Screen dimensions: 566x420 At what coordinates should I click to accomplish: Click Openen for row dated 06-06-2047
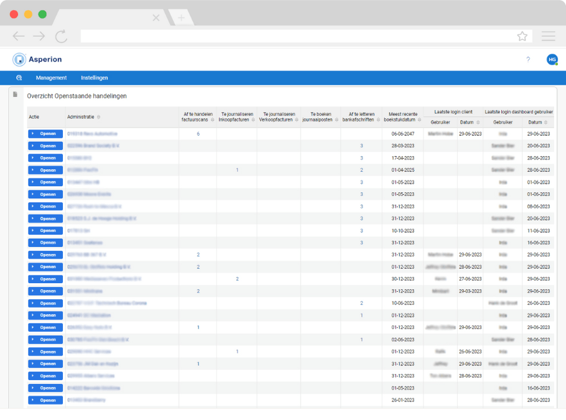point(45,134)
